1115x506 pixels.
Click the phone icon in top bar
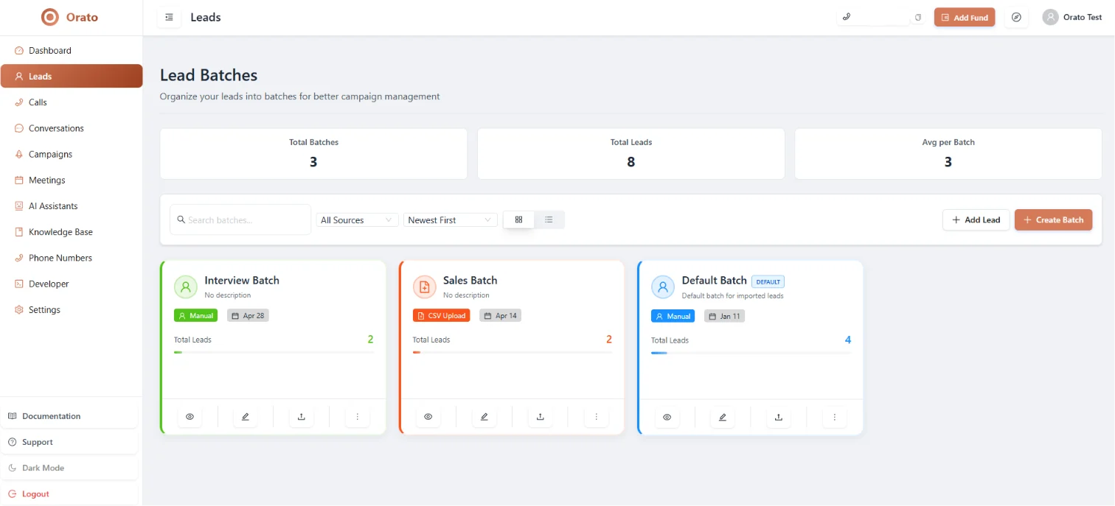pos(846,17)
